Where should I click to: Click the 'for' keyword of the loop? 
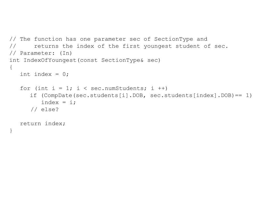[25, 88]
